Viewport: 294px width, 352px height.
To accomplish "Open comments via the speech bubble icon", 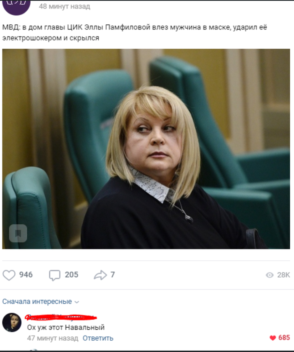I will click(55, 275).
